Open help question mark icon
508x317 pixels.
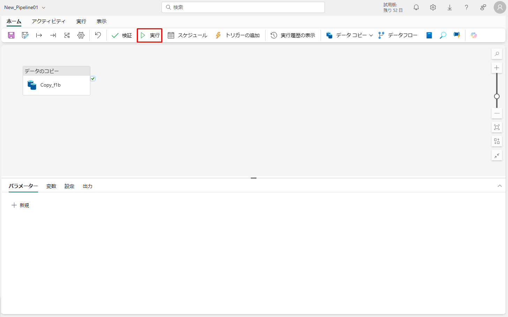click(x=466, y=7)
